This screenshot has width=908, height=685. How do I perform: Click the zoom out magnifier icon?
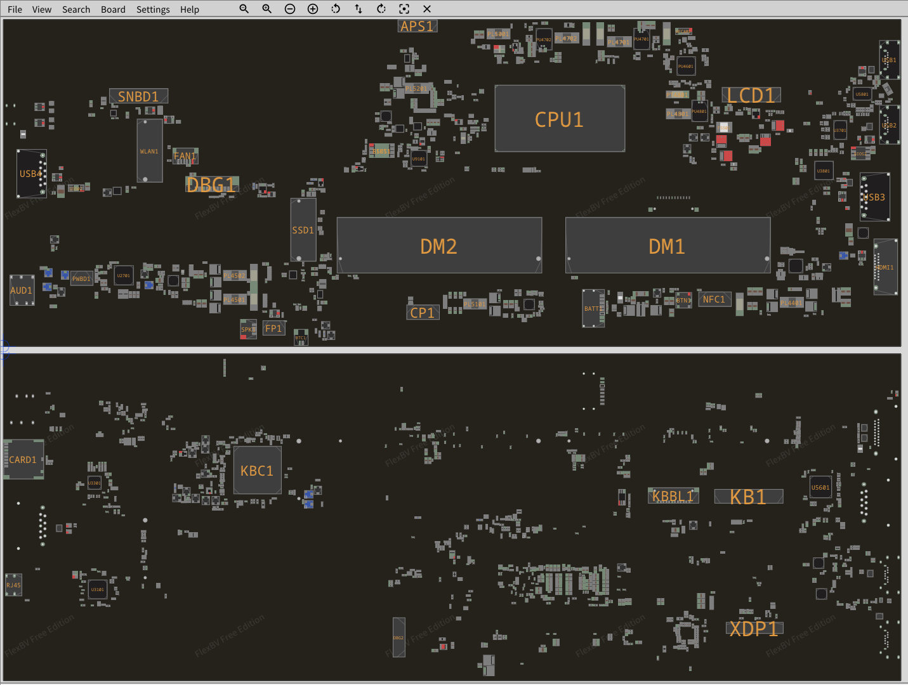[x=244, y=9]
